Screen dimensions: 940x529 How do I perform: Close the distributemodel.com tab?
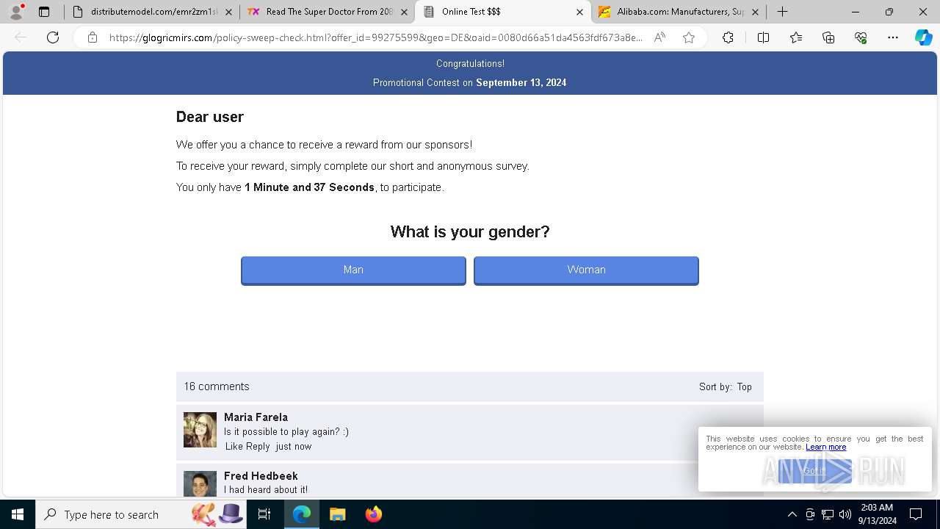click(229, 12)
